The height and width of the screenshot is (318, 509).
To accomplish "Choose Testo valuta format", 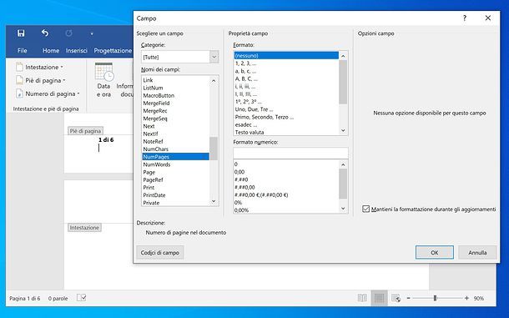I will (286, 132).
